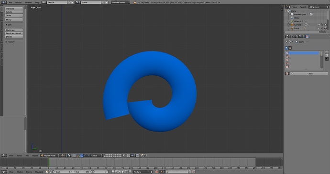Switch to Render properties tab icon

click(294, 36)
